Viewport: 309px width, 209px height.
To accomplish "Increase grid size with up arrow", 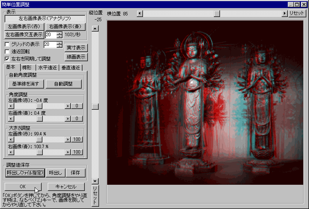I will 59,43.
